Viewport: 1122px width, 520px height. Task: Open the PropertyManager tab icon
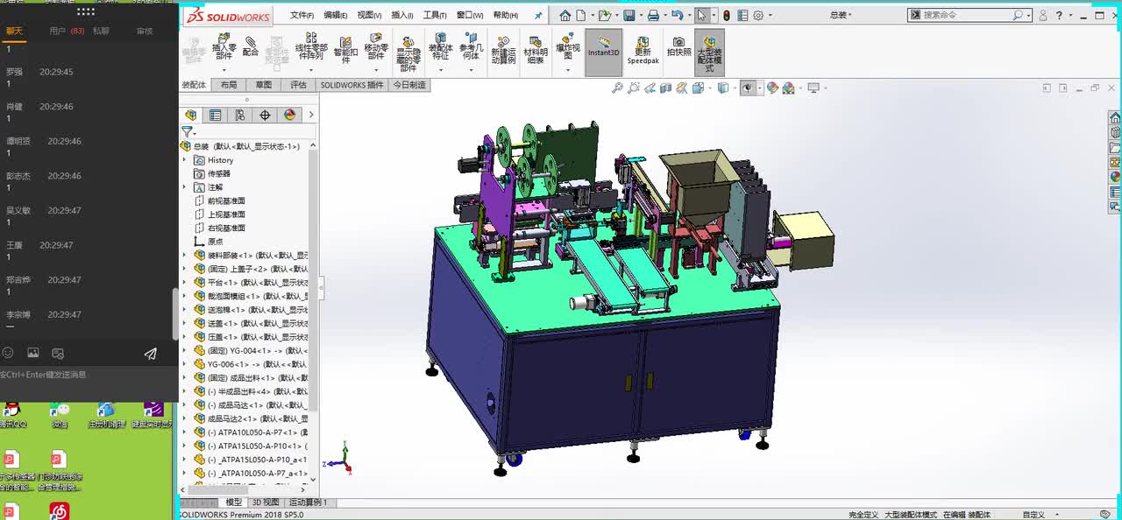tap(216, 115)
